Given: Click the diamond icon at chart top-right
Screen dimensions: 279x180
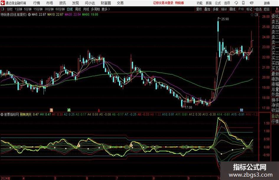Looking at the screenshot, I should 252,15.
